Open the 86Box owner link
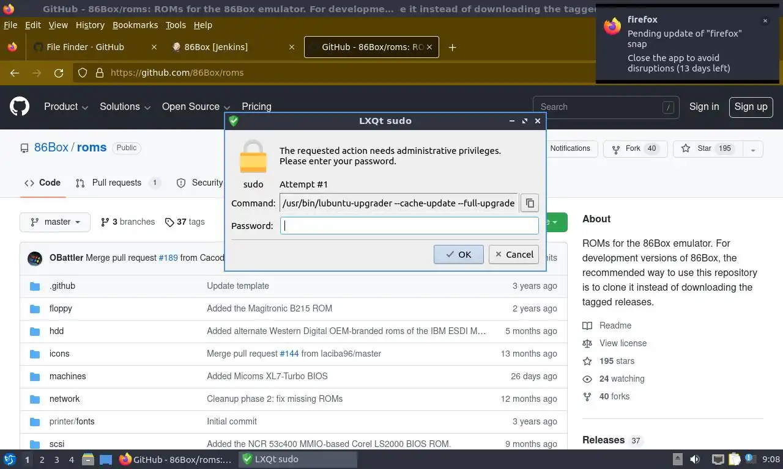 click(x=51, y=147)
